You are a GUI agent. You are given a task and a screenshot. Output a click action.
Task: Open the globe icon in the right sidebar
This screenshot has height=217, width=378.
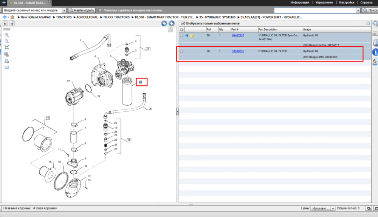tap(375, 43)
